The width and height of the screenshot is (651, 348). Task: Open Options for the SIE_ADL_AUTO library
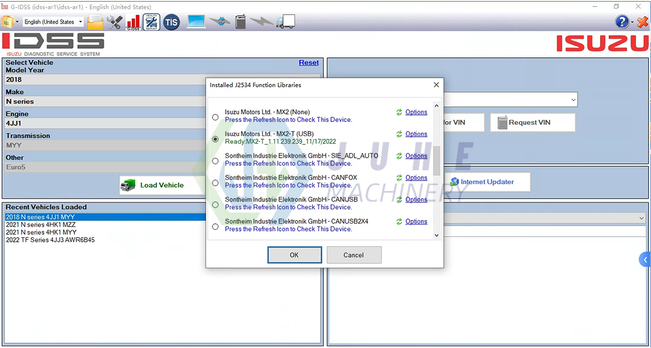(x=416, y=156)
